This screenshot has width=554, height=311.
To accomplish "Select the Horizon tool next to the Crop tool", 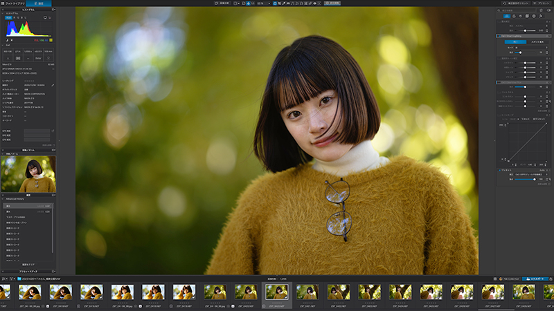I will 279,3.
